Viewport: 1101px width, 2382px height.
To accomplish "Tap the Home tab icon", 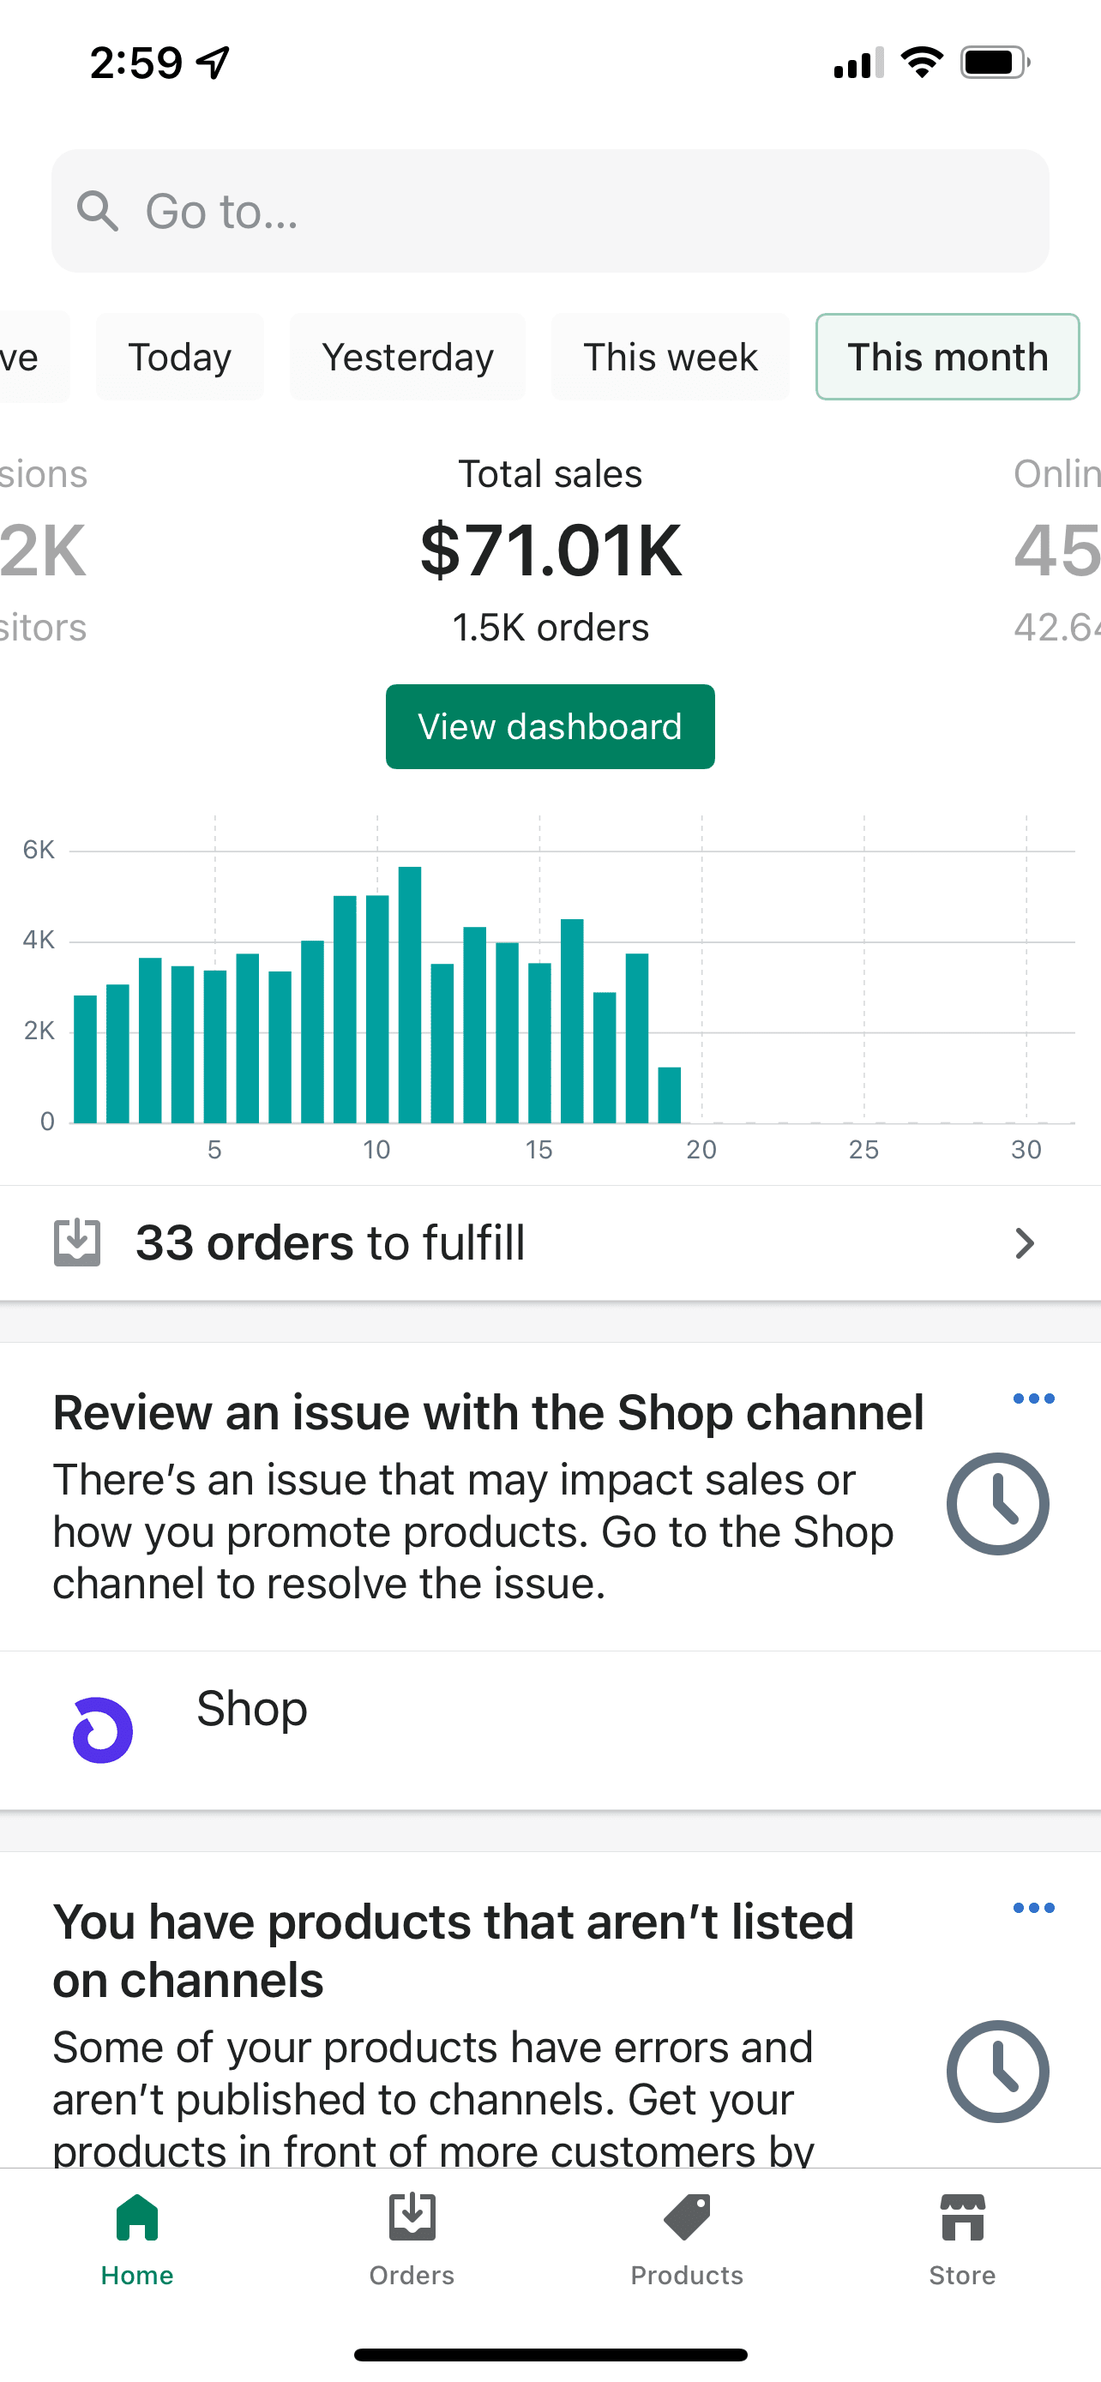I will 137,2219.
